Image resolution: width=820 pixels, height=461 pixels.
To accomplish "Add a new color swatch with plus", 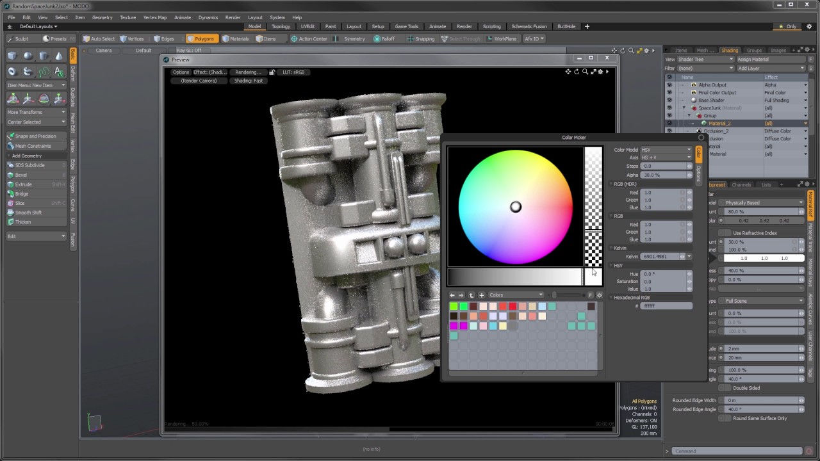I will click(x=482, y=295).
